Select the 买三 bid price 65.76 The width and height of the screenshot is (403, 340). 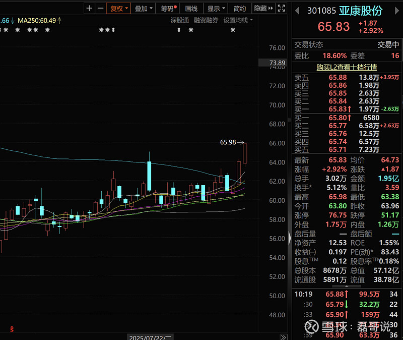(338, 134)
